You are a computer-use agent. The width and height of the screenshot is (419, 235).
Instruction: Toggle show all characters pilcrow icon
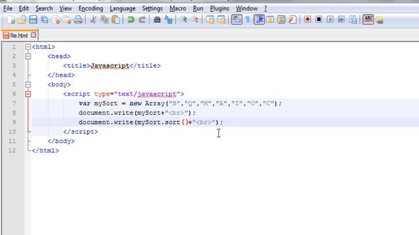point(247,20)
